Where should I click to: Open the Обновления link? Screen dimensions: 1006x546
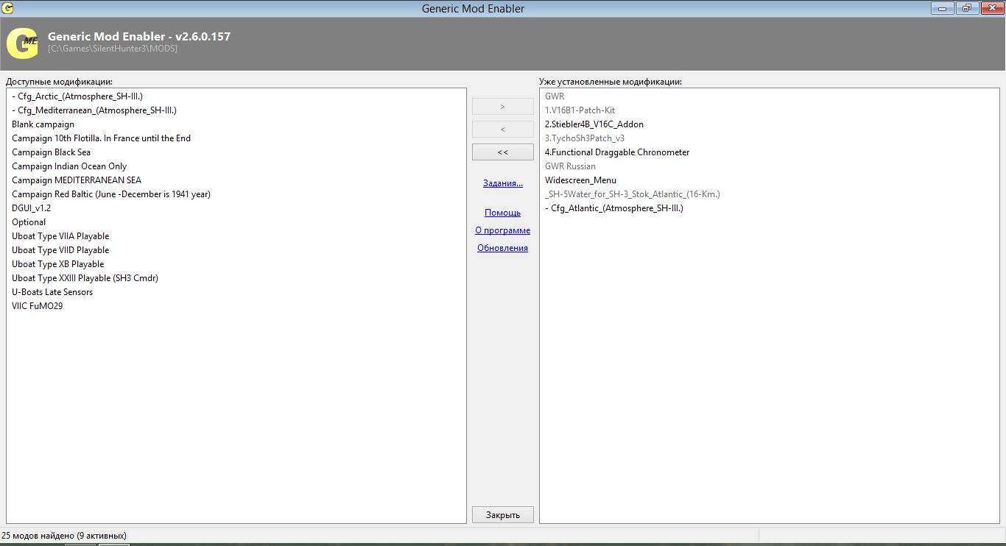click(x=503, y=248)
